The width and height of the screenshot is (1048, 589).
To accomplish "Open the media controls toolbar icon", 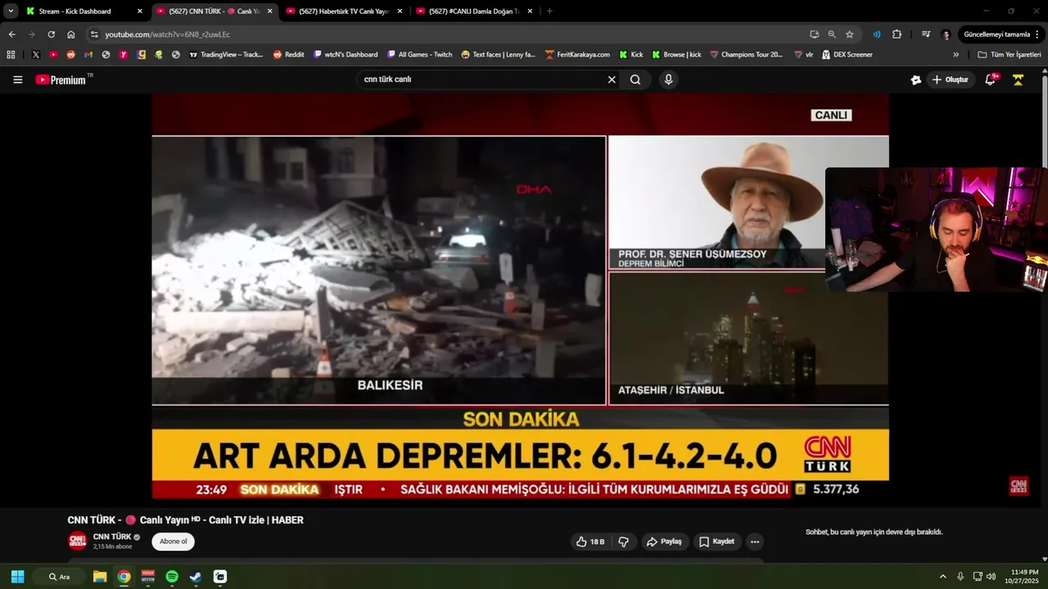I will pyautogui.click(x=925, y=34).
